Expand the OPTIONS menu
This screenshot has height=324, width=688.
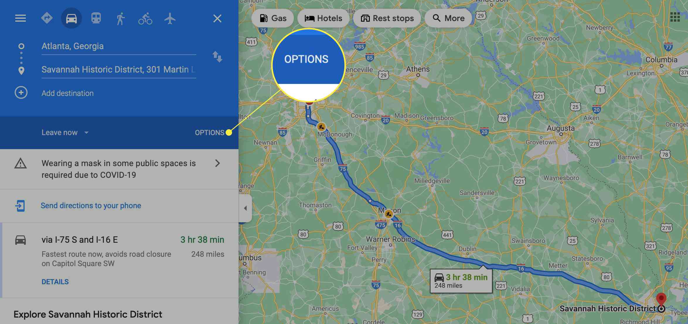209,133
